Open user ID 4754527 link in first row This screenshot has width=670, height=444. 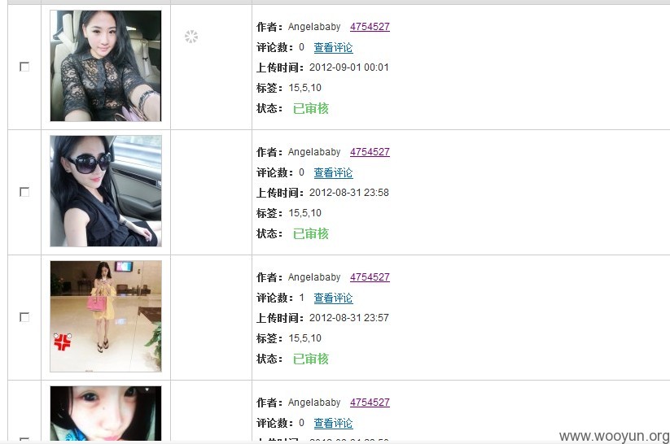[370, 27]
